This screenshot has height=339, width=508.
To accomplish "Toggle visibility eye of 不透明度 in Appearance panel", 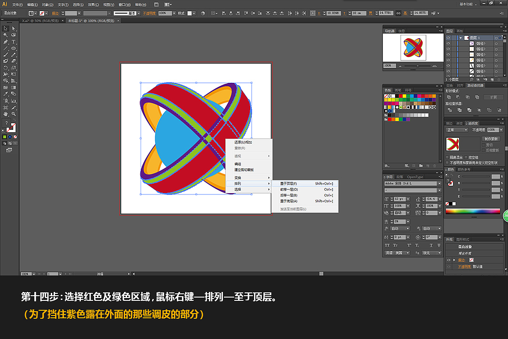I will (449, 266).
